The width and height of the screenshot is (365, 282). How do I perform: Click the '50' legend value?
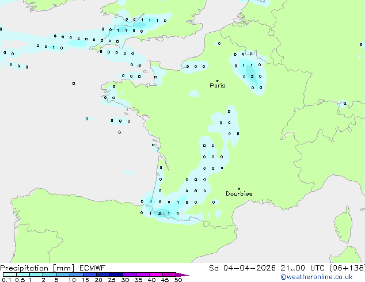pos(178,280)
